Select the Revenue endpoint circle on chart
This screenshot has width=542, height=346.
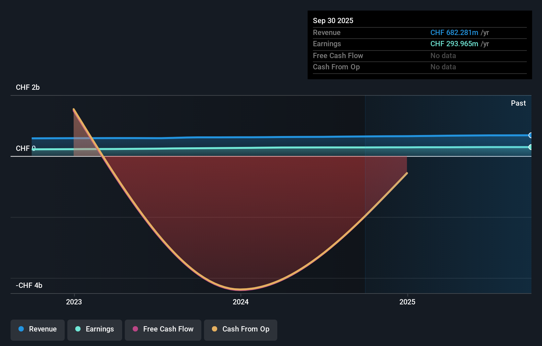(531, 136)
